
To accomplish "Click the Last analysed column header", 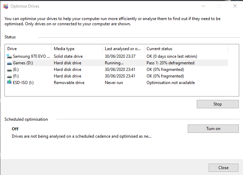I will click(x=123, y=49).
